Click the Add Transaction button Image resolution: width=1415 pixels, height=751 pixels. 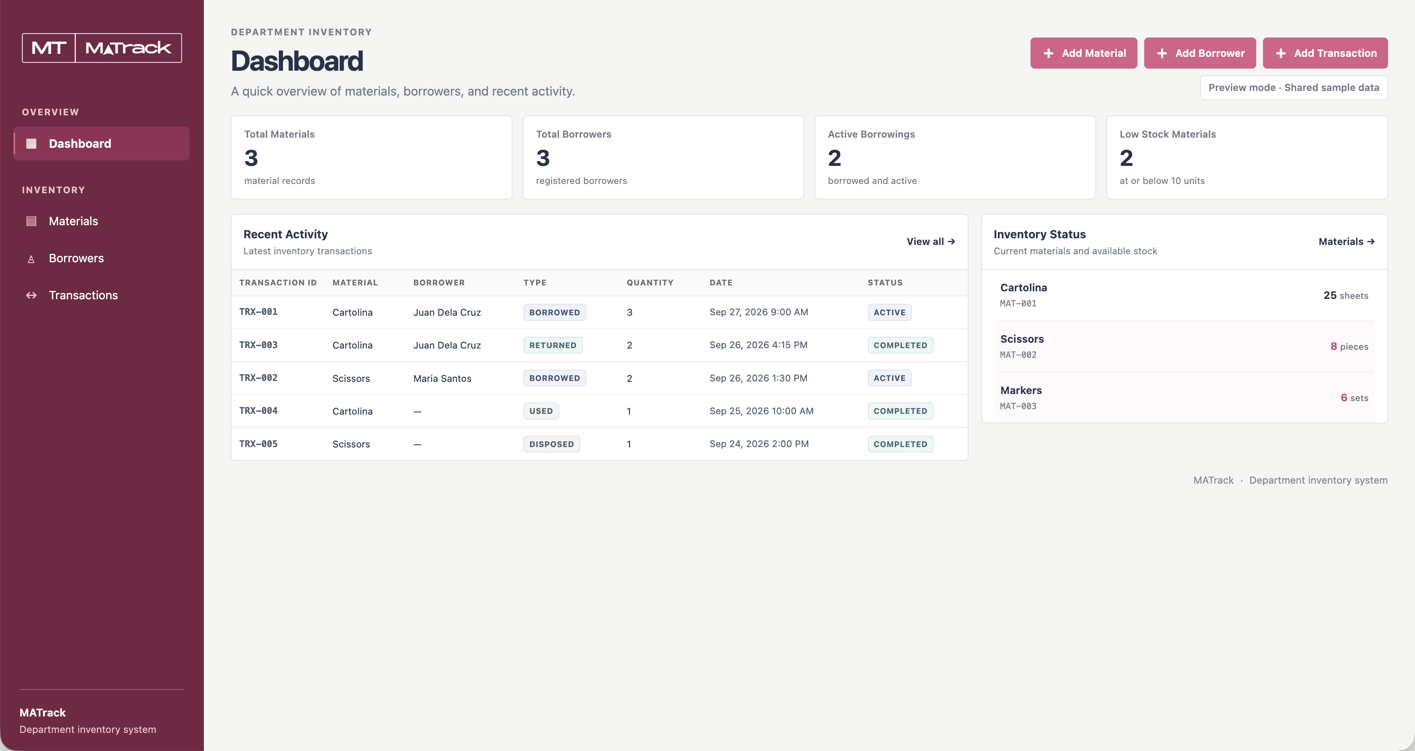(x=1325, y=53)
